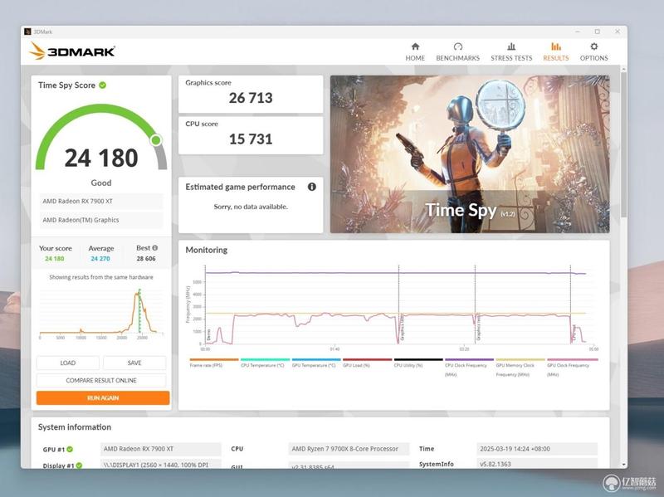Click the 3DMark logo
664x497 pixels.
tap(72, 51)
